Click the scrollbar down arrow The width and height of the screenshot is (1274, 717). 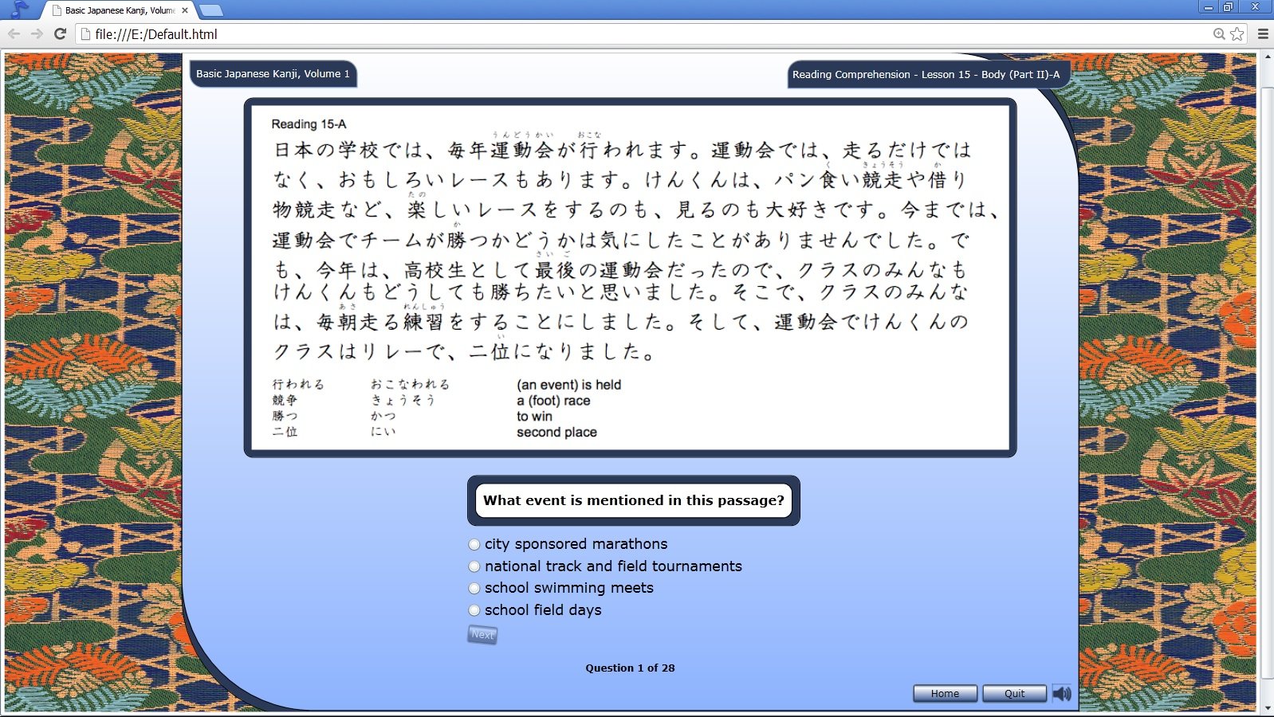(x=1267, y=707)
